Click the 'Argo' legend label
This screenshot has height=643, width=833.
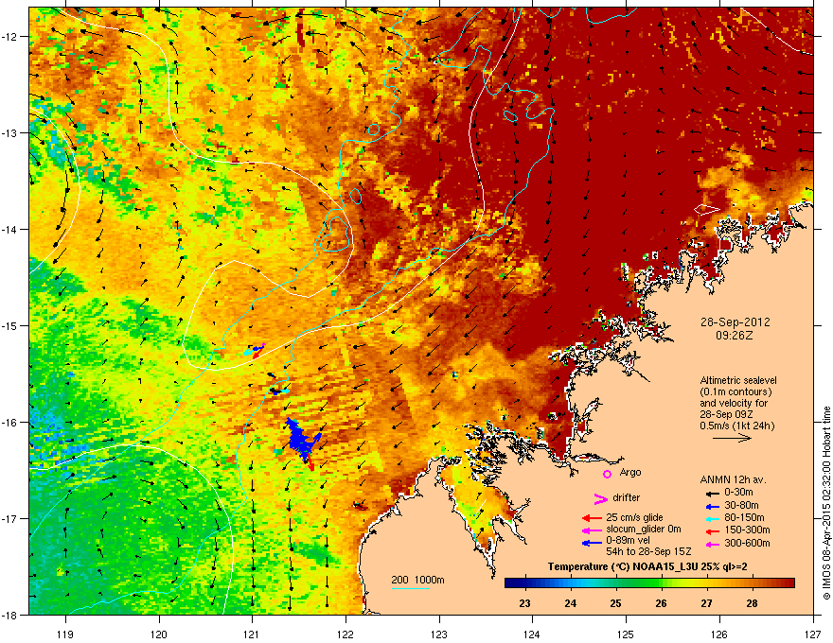click(630, 473)
